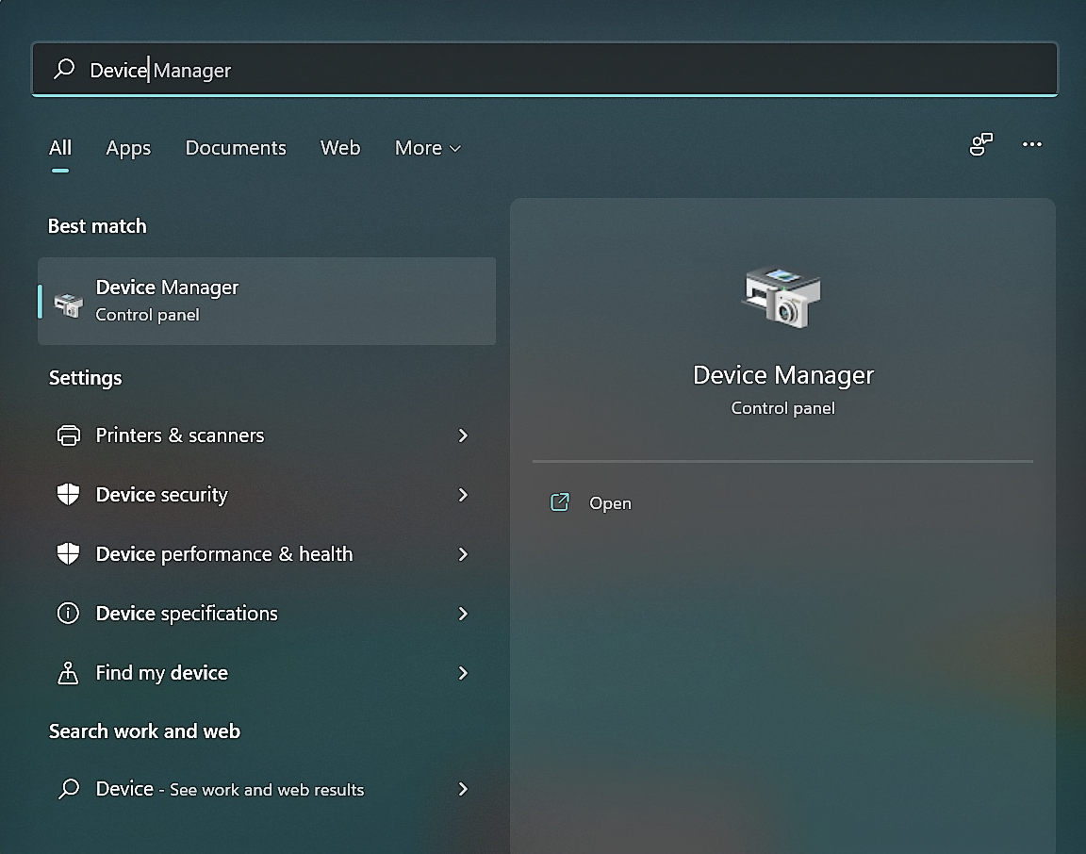Open Device specifications setting
The width and height of the screenshot is (1086, 854).
pyautogui.click(x=267, y=614)
